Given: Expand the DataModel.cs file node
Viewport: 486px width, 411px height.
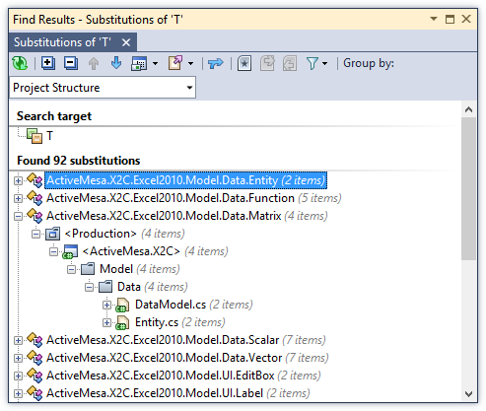Looking at the screenshot, I should pyautogui.click(x=106, y=305).
